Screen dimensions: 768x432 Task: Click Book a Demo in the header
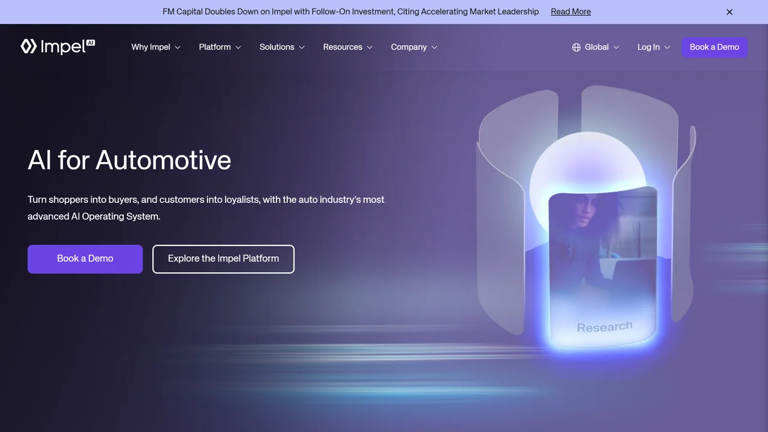715,47
